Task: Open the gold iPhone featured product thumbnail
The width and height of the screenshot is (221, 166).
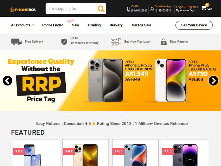Action: [85, 155]
